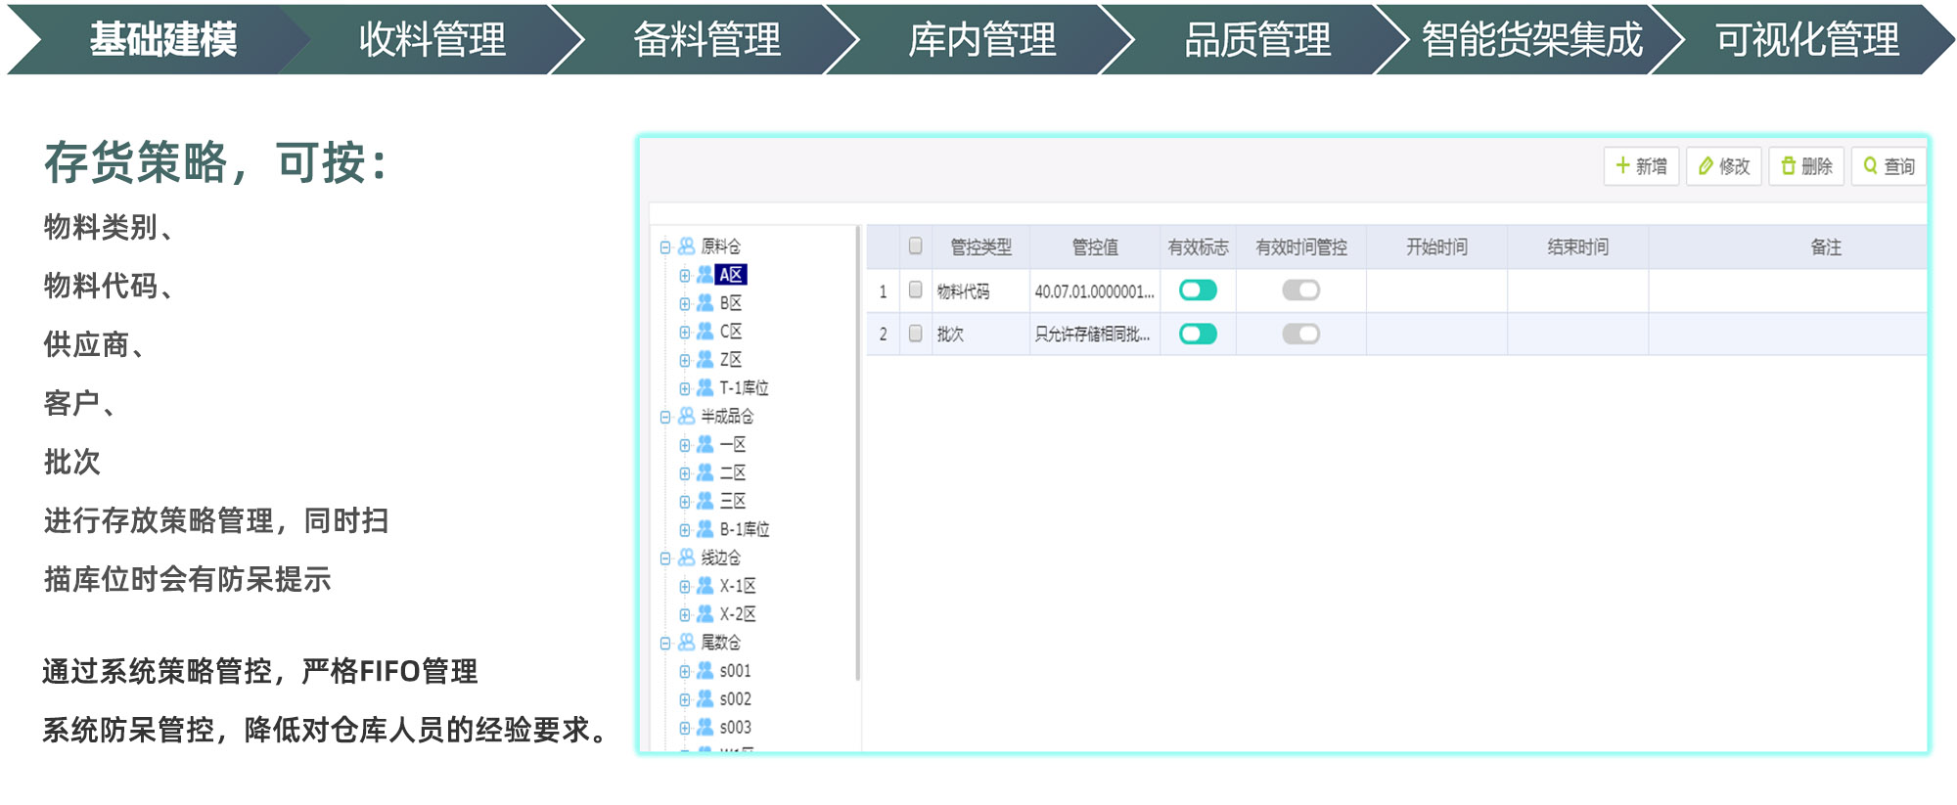Screen dimensions: 1957x805
Task: Check the checkbox for row 1
Action: (916, 290)
